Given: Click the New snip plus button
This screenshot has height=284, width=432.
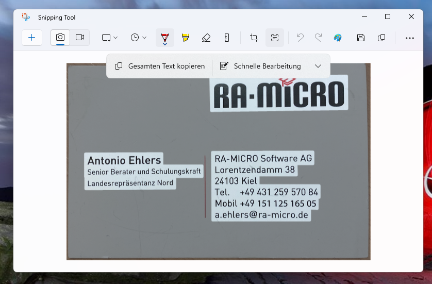Looking at the screenshot, I should click(32, 38).
